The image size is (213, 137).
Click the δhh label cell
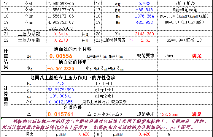(29, 4)
